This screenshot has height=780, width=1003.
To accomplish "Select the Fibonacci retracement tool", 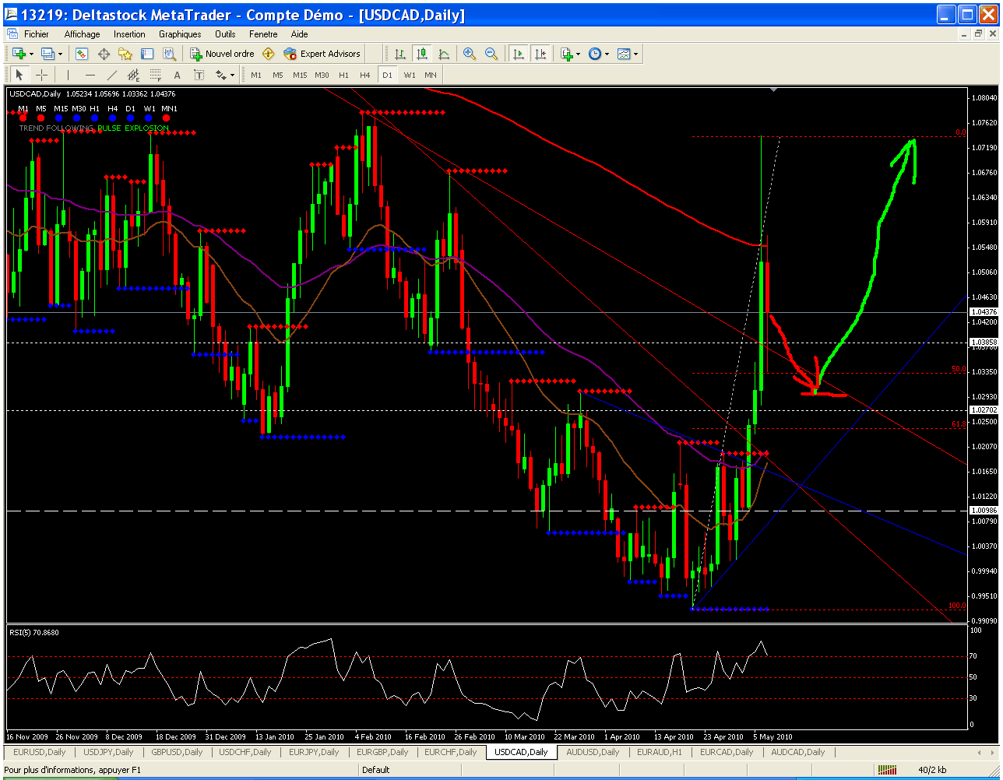I will coord(155,75).
